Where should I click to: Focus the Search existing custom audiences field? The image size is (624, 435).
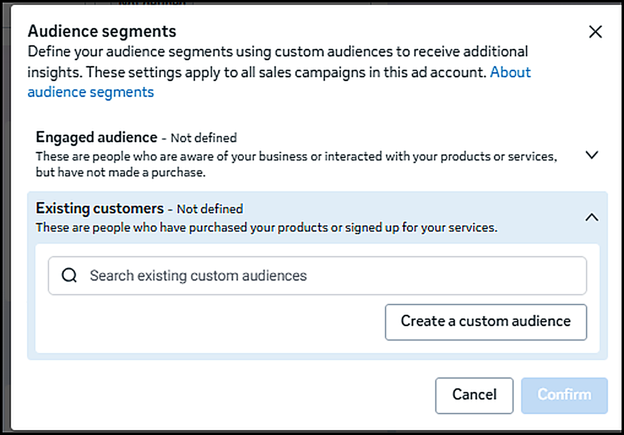pos(318,276)
